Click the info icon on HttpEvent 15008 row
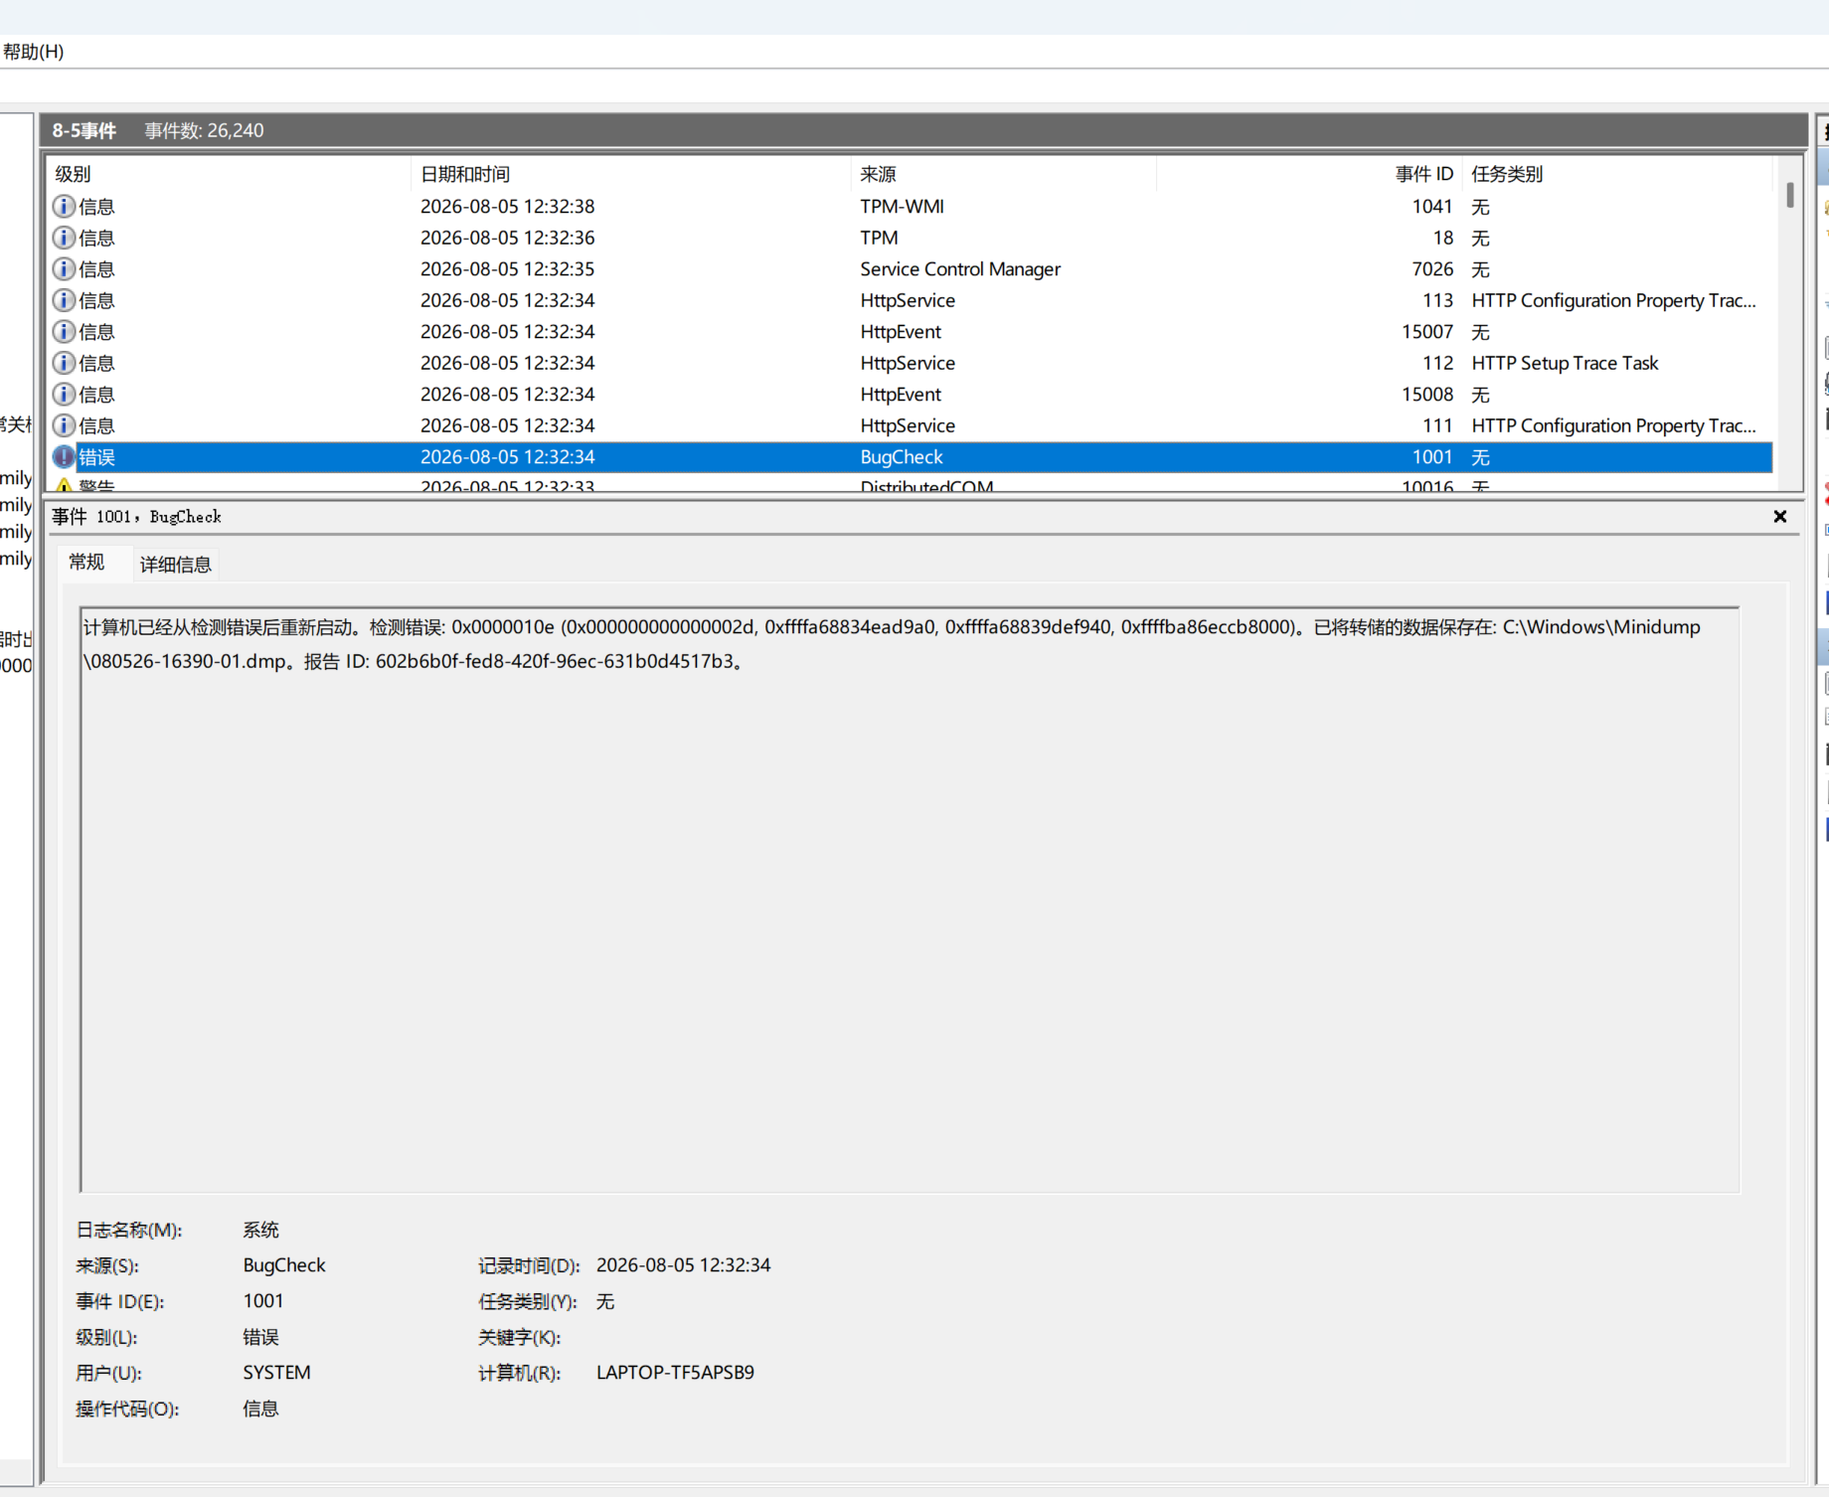The width and height of the screenshot is (1829, 1497). (x=64, y=394)
